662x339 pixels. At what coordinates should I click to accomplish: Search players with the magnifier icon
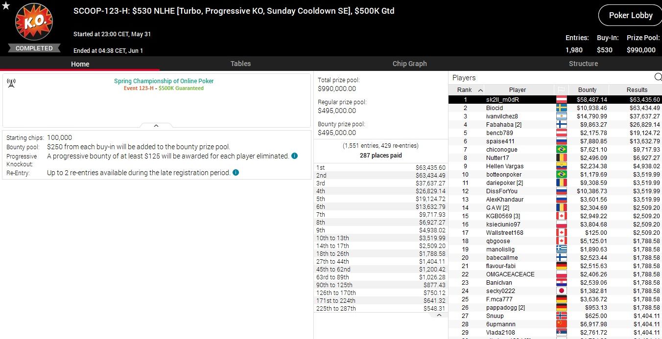[x=658, y=77]
